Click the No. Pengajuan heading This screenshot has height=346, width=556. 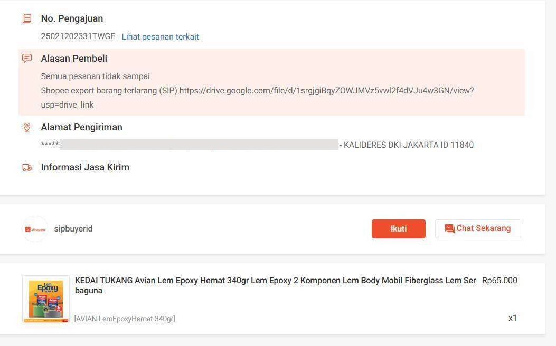tap(72, 18)
